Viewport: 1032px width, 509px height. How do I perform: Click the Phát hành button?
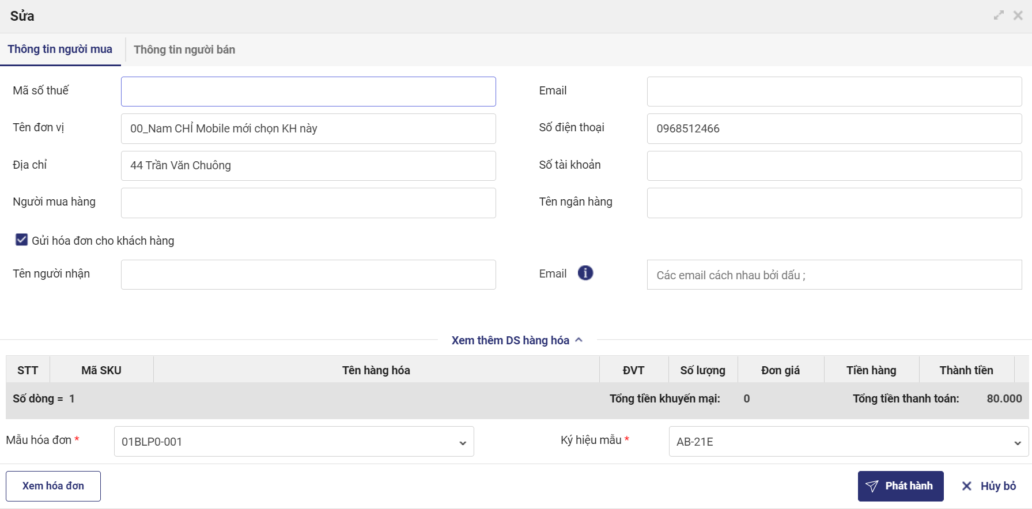pos(900,486)
